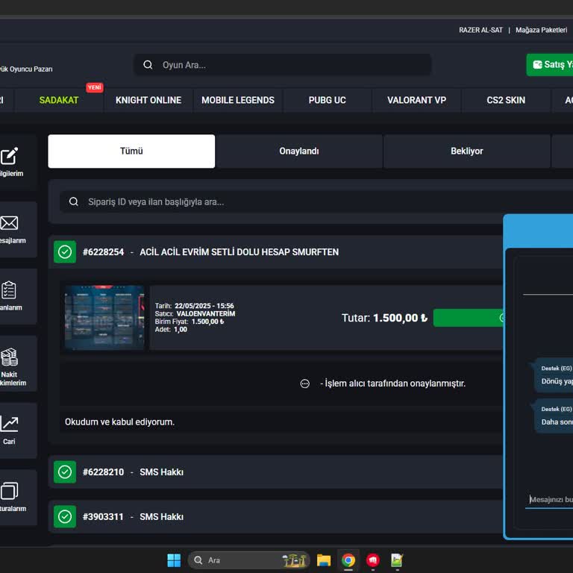
Task: Select the Bekliyor tab
Action: pos(466,151)
